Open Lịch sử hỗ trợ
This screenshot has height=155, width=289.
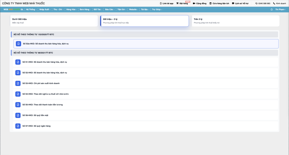[x=240, y=3]
